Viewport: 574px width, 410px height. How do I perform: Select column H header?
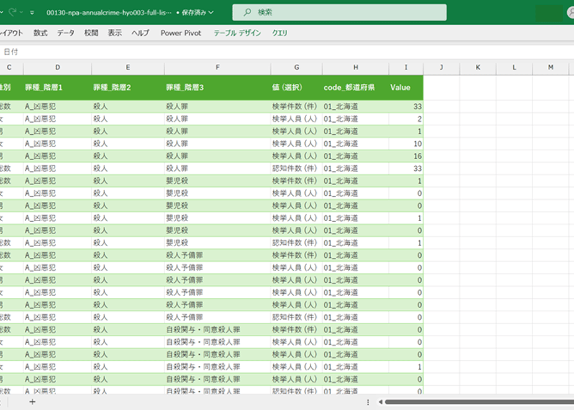(x=355, y=67)
